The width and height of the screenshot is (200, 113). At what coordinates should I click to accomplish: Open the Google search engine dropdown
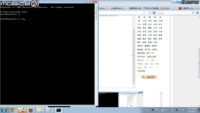[x=155, y=13]
